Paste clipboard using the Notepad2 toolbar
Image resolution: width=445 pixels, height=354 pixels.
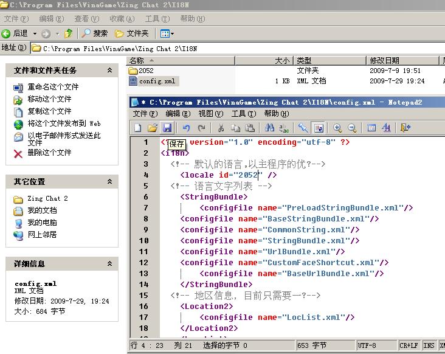pos(250,128)
